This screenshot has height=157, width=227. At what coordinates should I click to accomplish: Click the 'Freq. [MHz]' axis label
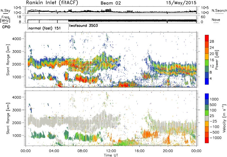pos(5,19)
